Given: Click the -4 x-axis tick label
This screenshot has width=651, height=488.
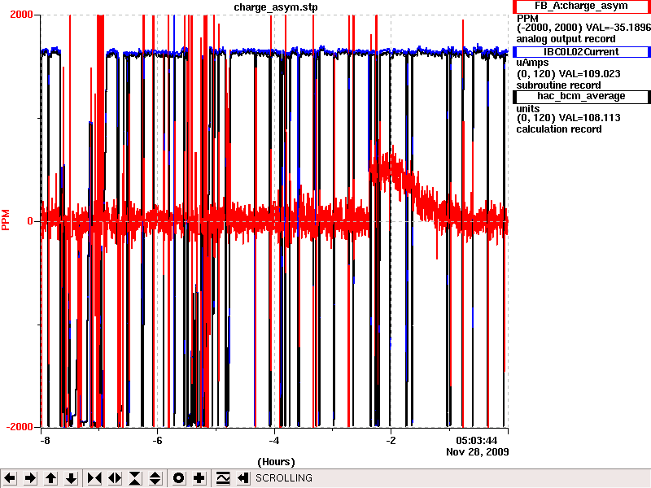Looking at the screenshot, I should point(273,440).
